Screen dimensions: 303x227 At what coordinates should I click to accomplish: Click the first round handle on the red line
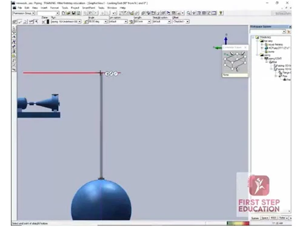click(107, 74)
